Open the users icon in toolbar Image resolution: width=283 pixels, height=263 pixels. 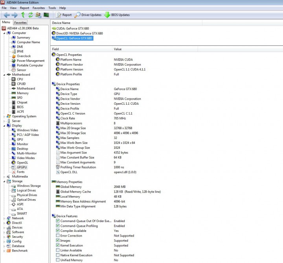[x=38, y=15]
